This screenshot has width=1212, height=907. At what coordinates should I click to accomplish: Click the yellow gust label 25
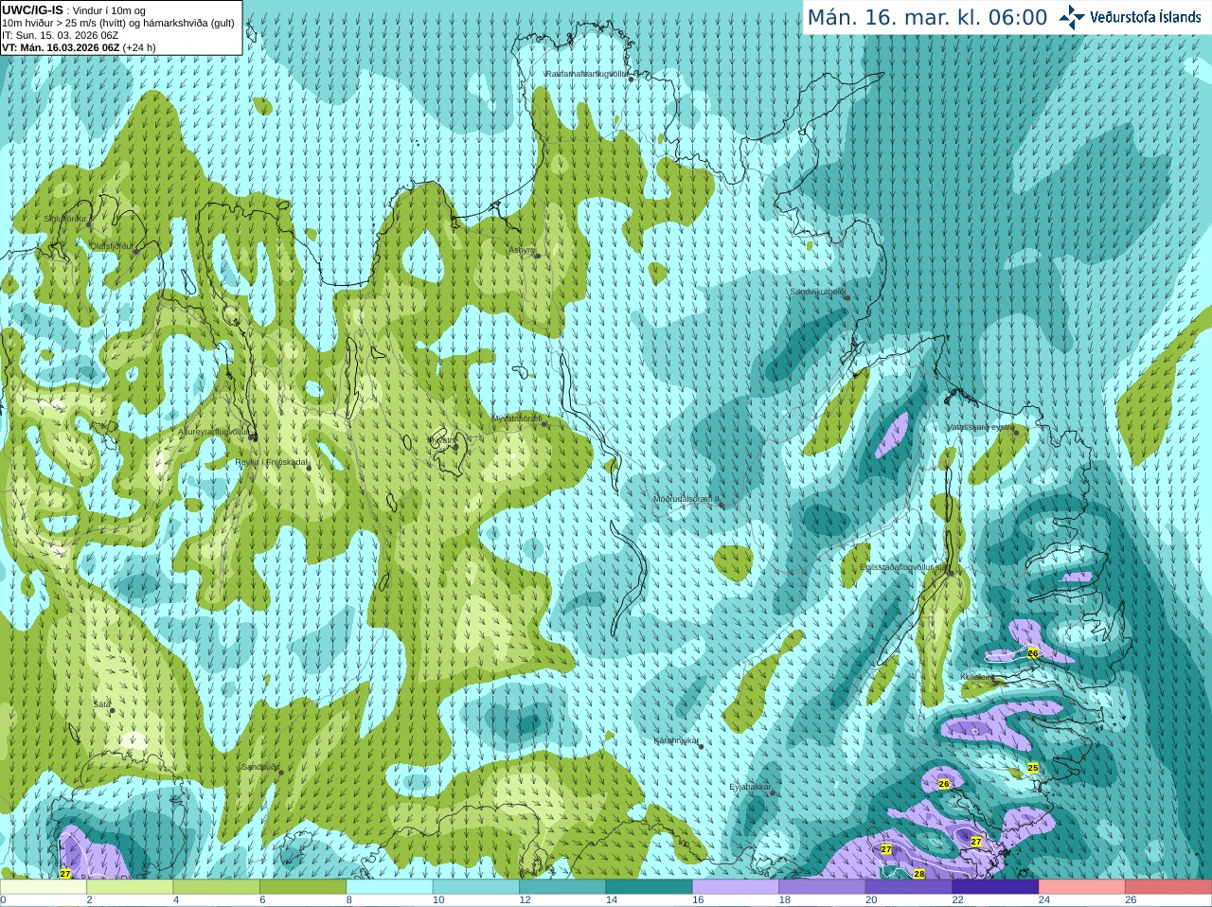tap(1033, 768)
